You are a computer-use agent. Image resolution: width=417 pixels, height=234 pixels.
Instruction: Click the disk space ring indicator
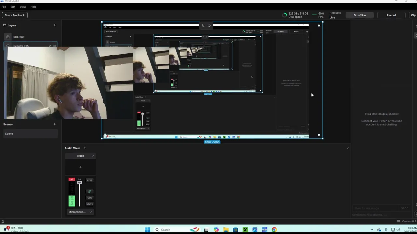click(285, 15)
